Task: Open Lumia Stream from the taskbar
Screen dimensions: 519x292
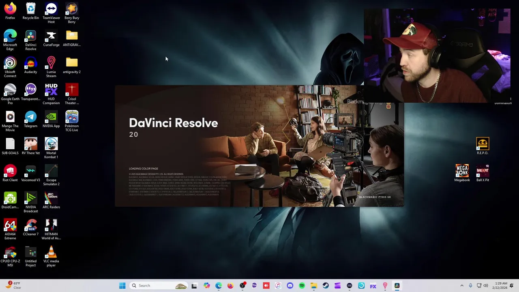Action: (385, 286)
